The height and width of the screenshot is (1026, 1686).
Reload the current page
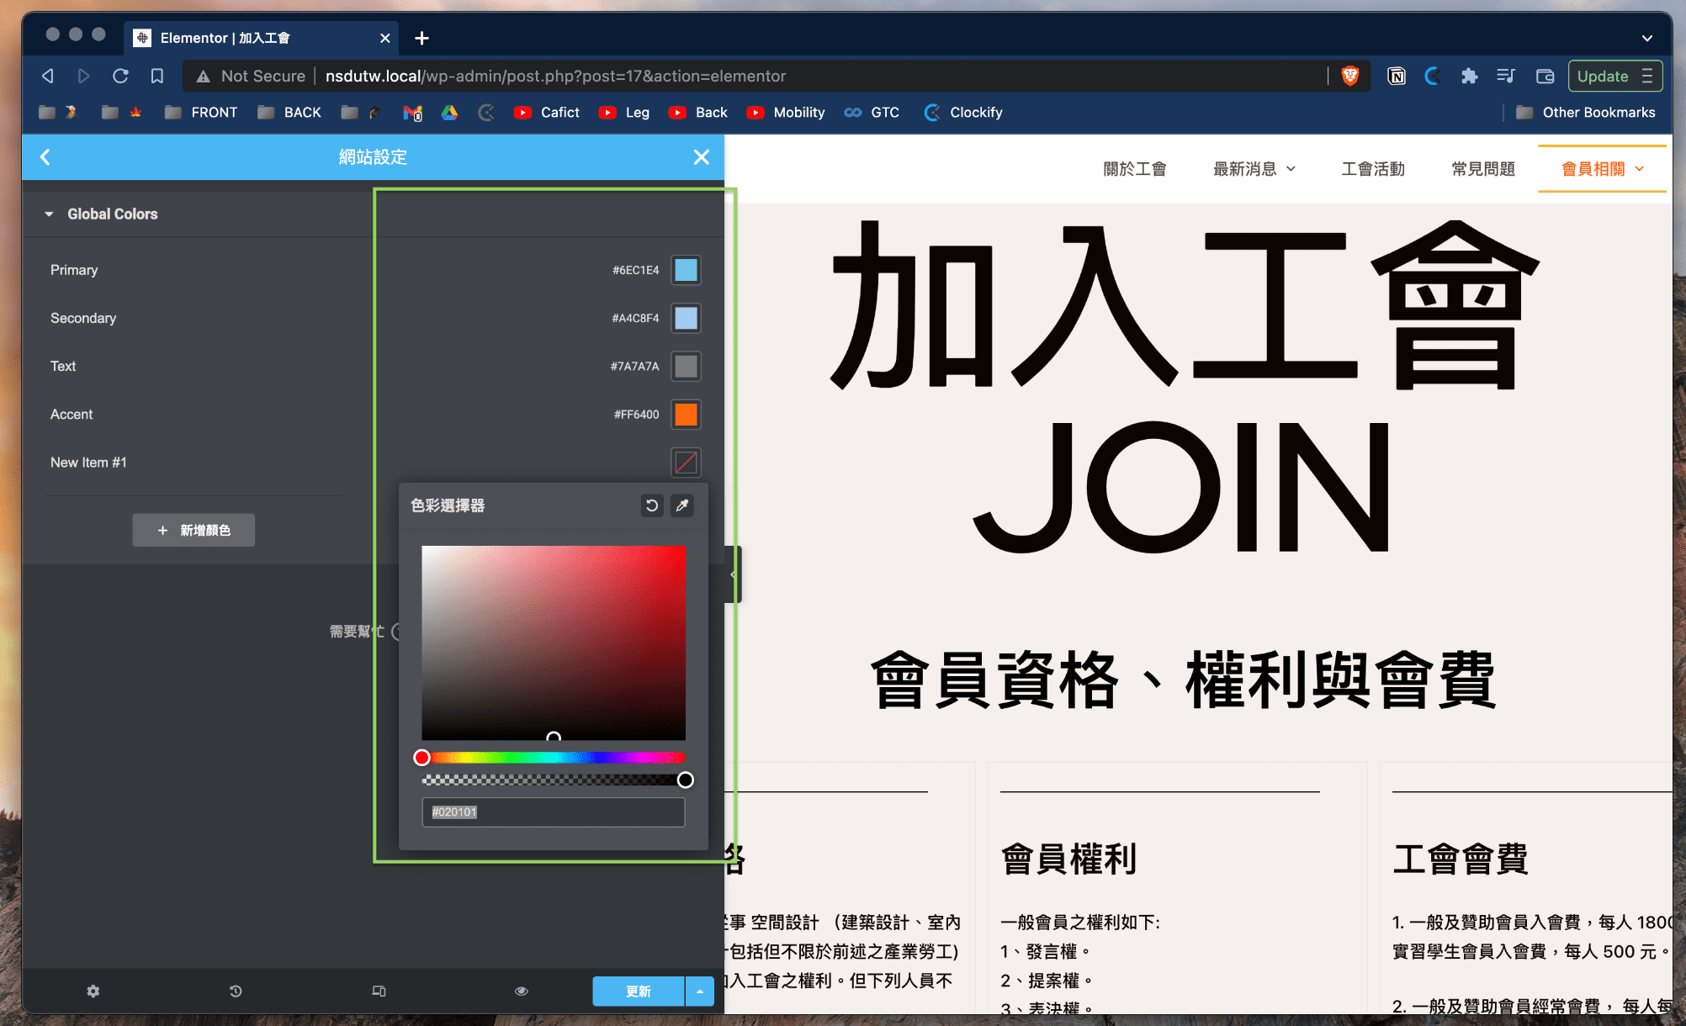120,76
